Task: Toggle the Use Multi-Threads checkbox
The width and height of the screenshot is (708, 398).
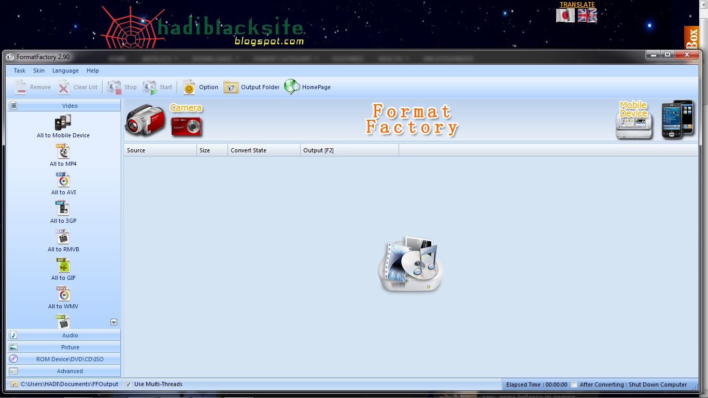Action: click(127, 384)
